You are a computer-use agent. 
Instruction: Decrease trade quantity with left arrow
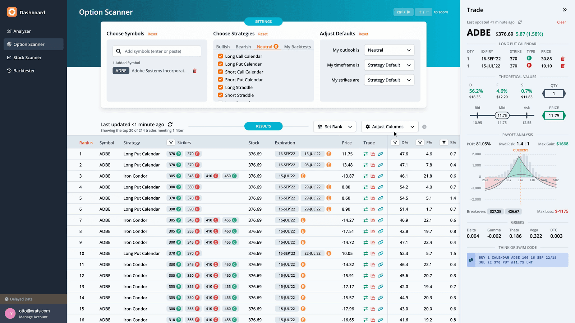[543, 94]
